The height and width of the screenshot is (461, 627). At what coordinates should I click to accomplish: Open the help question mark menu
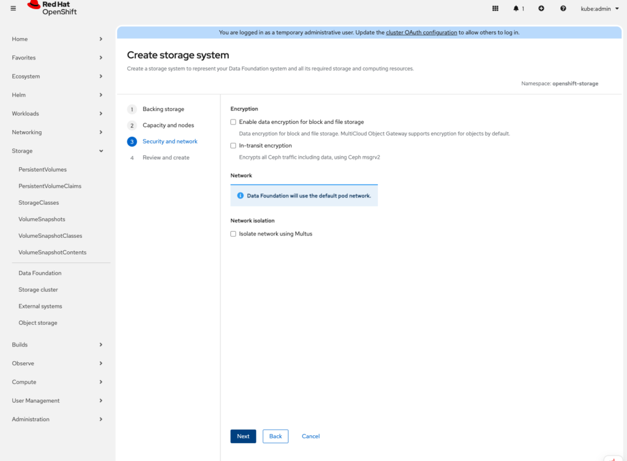click(563, 9)
